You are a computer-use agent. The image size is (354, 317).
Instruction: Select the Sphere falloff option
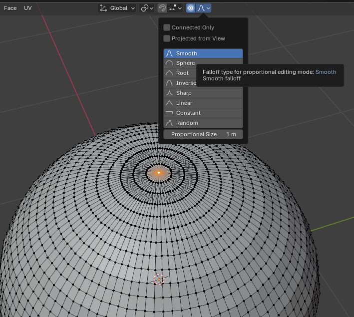click(203, 63)
